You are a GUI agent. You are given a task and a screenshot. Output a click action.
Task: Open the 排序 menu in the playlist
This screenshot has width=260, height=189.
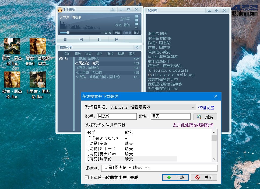[x=99, y=53]
